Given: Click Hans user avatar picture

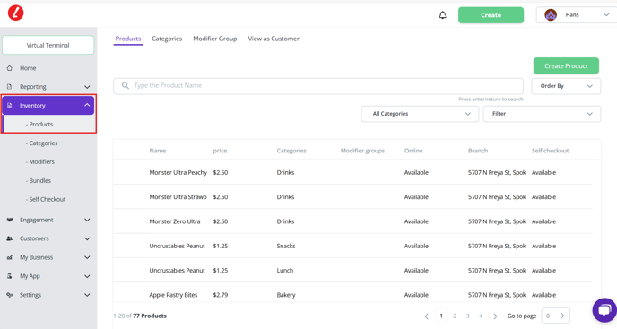Looking at the screenshot, I should click(x=551, y=15).
